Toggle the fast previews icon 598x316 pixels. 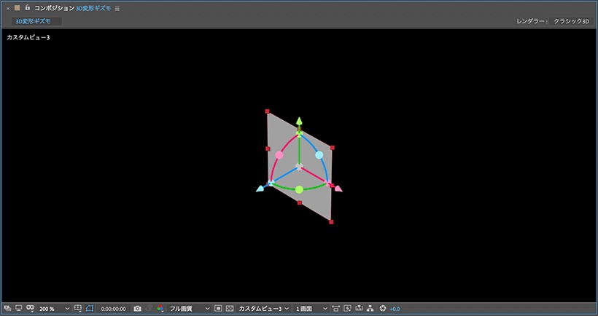coord(347,309)
